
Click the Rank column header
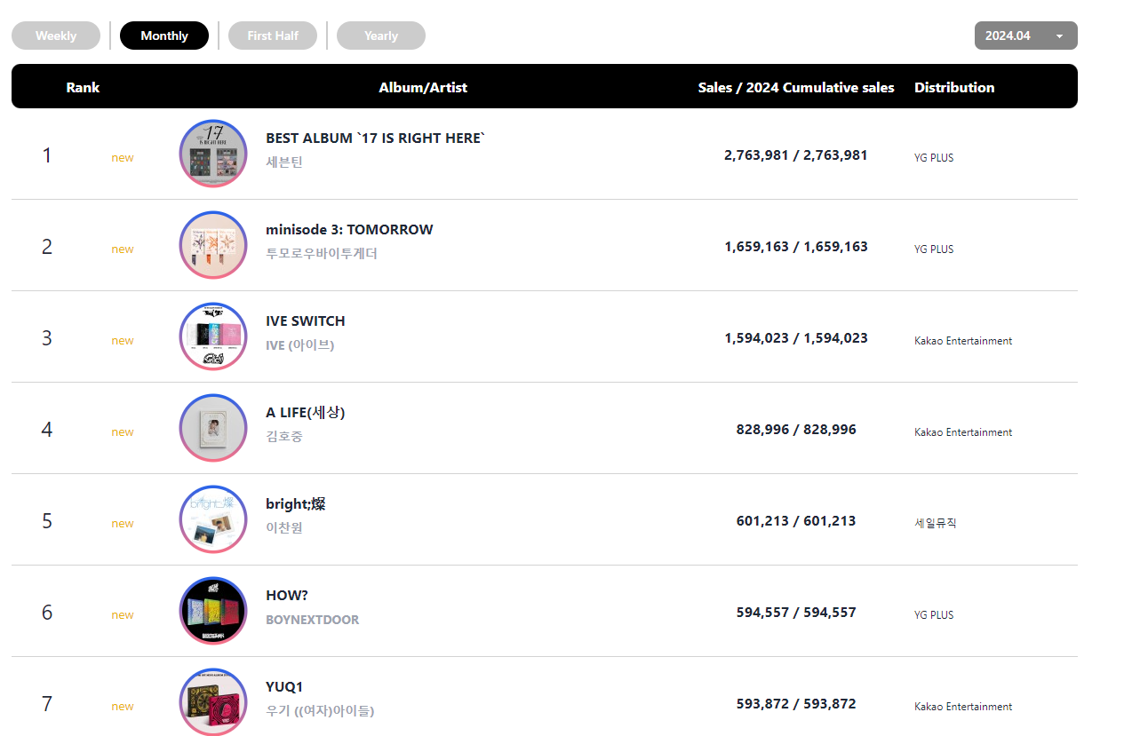[83, 87]
